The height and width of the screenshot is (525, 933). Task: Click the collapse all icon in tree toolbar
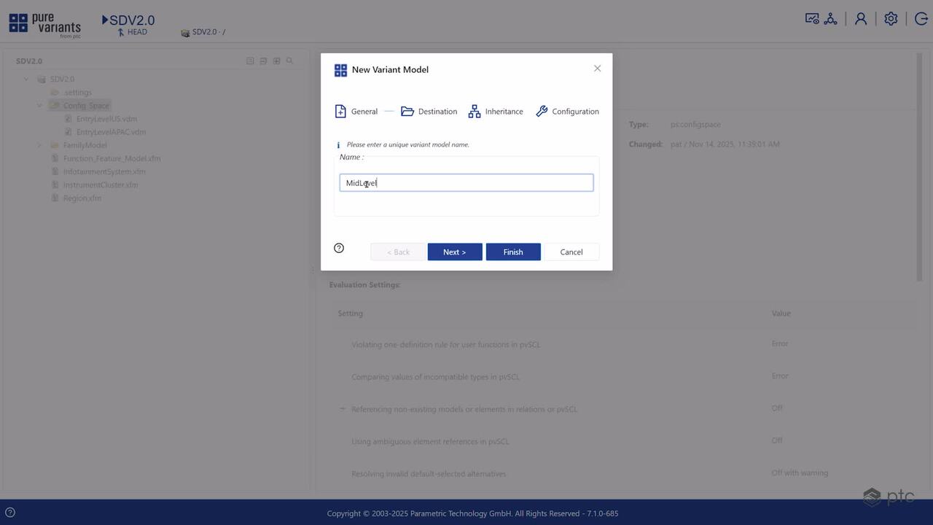(263, 61)
